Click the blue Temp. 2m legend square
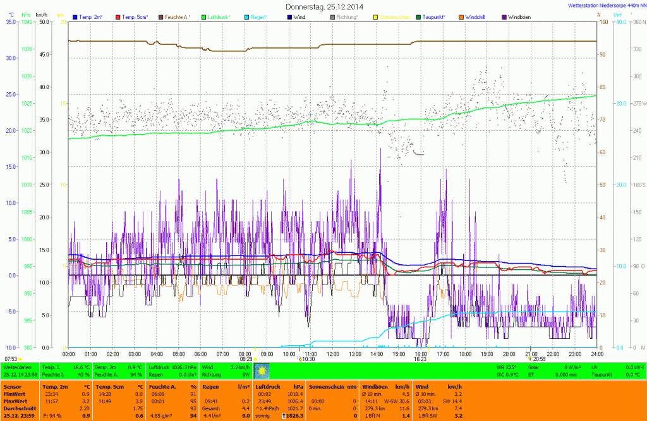Viewport: 647px width, 421px height. [x=75, y=16]
